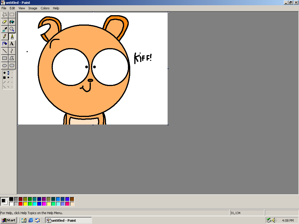299x224 pixels.
Task: Select the brown palette color
Action: (72, 199)
